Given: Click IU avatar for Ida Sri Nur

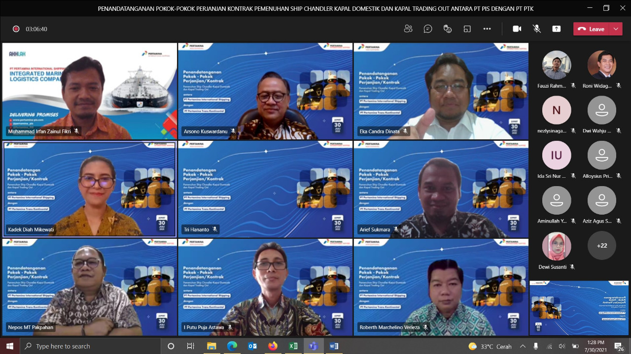Looking at the screenshot, I should (x=557, y=156).
